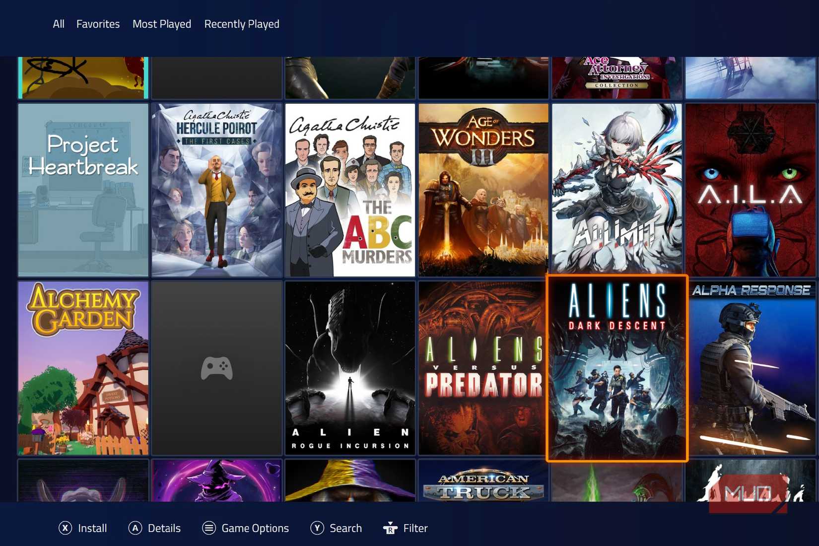Screen dimensions: 819x546
Task: Click the Y Search button icon
Action: click(x=317, y=528)
